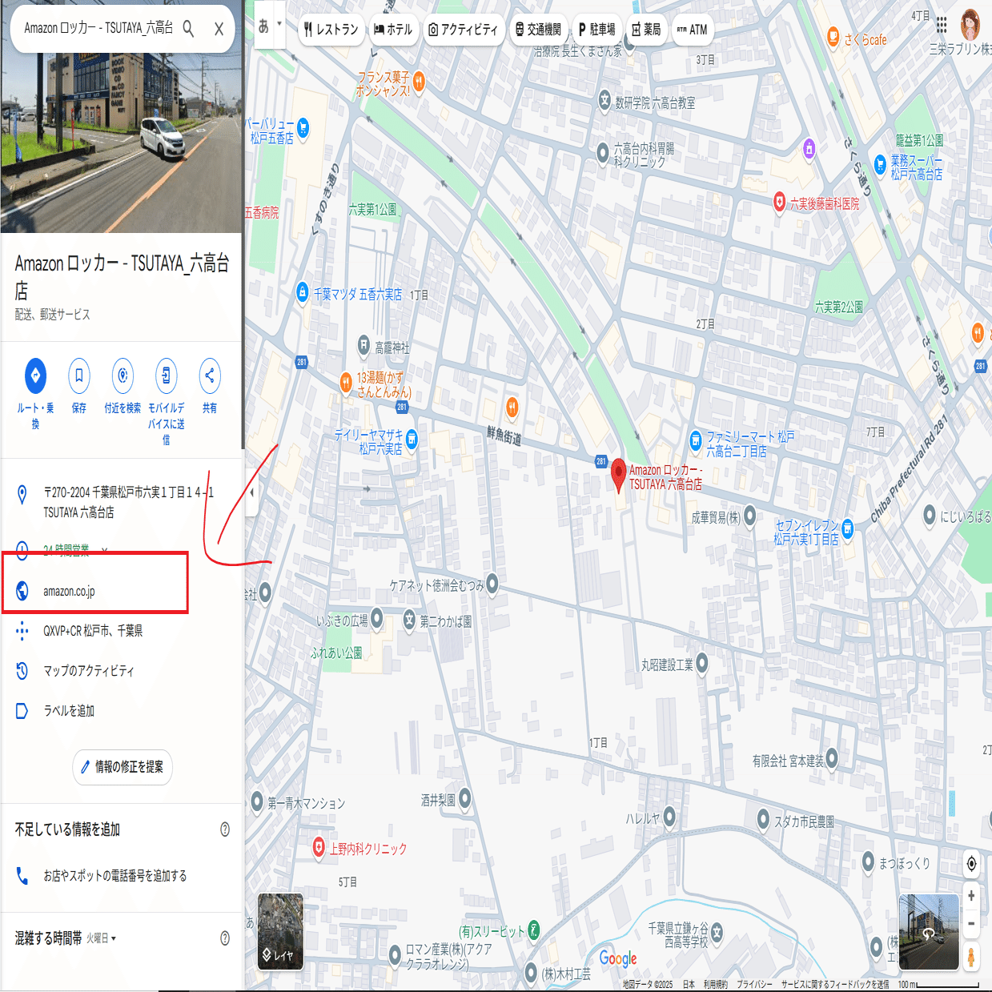Image resolution: width=992 pixels, height=992 pixels.
Task: Click the red Amazon ロッカー map pin
Action: pos(618,474)
